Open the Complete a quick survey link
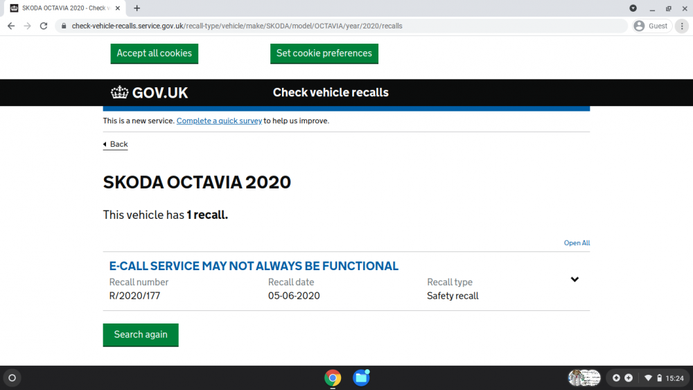 coord(219,121)
